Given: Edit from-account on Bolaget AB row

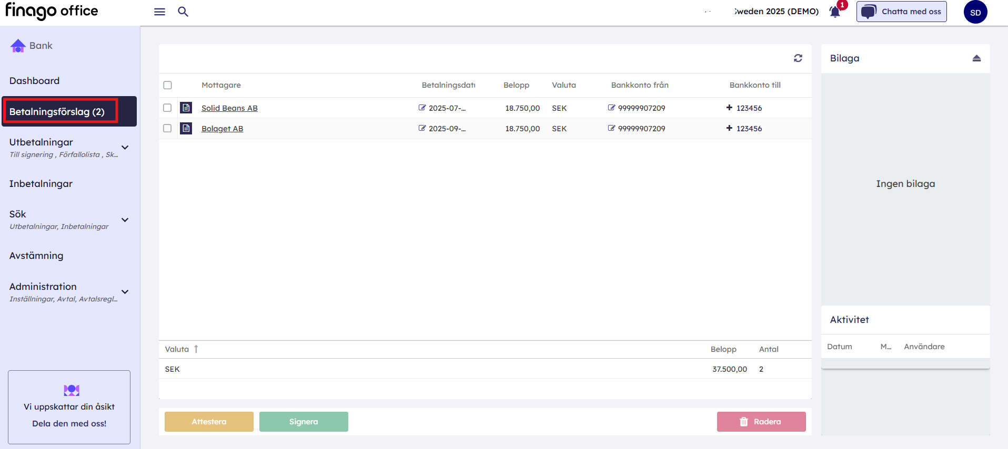Looking at the screenshot, I should (611, 128).
